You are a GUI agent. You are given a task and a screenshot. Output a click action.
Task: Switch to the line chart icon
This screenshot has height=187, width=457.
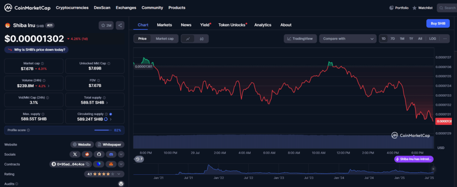point(188,39)
